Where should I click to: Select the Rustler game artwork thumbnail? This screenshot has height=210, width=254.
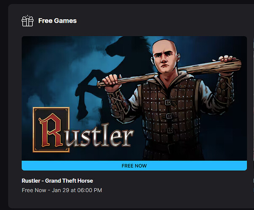[134, 98]
